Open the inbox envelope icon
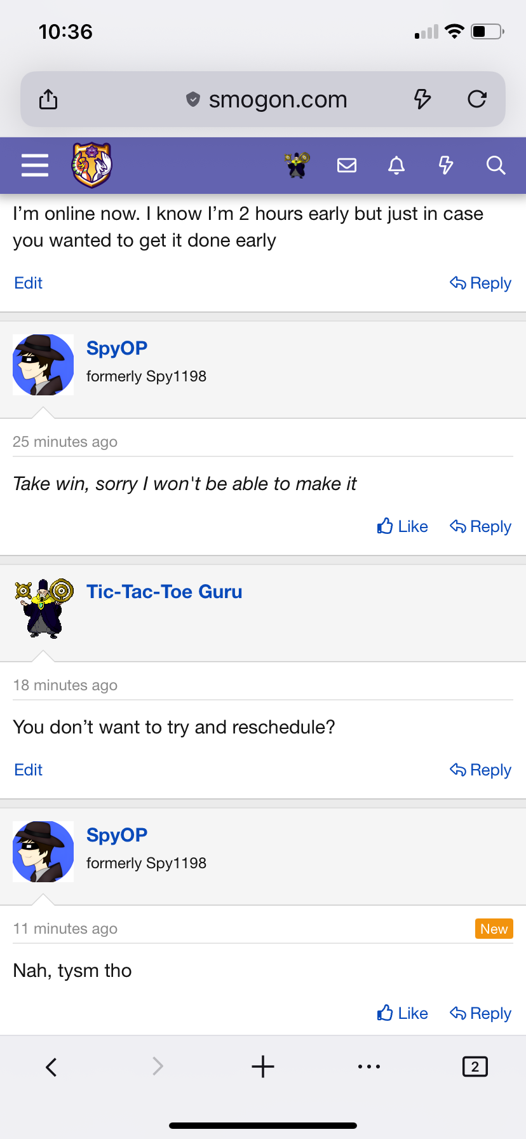526x1139 pixels. (347, 165)
